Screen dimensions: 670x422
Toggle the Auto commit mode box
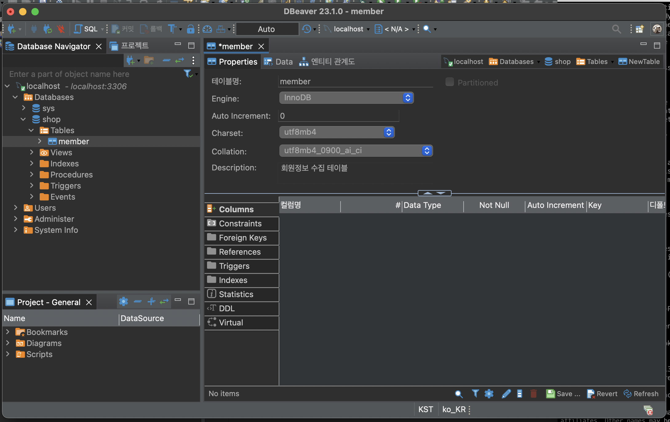[266, 29]
